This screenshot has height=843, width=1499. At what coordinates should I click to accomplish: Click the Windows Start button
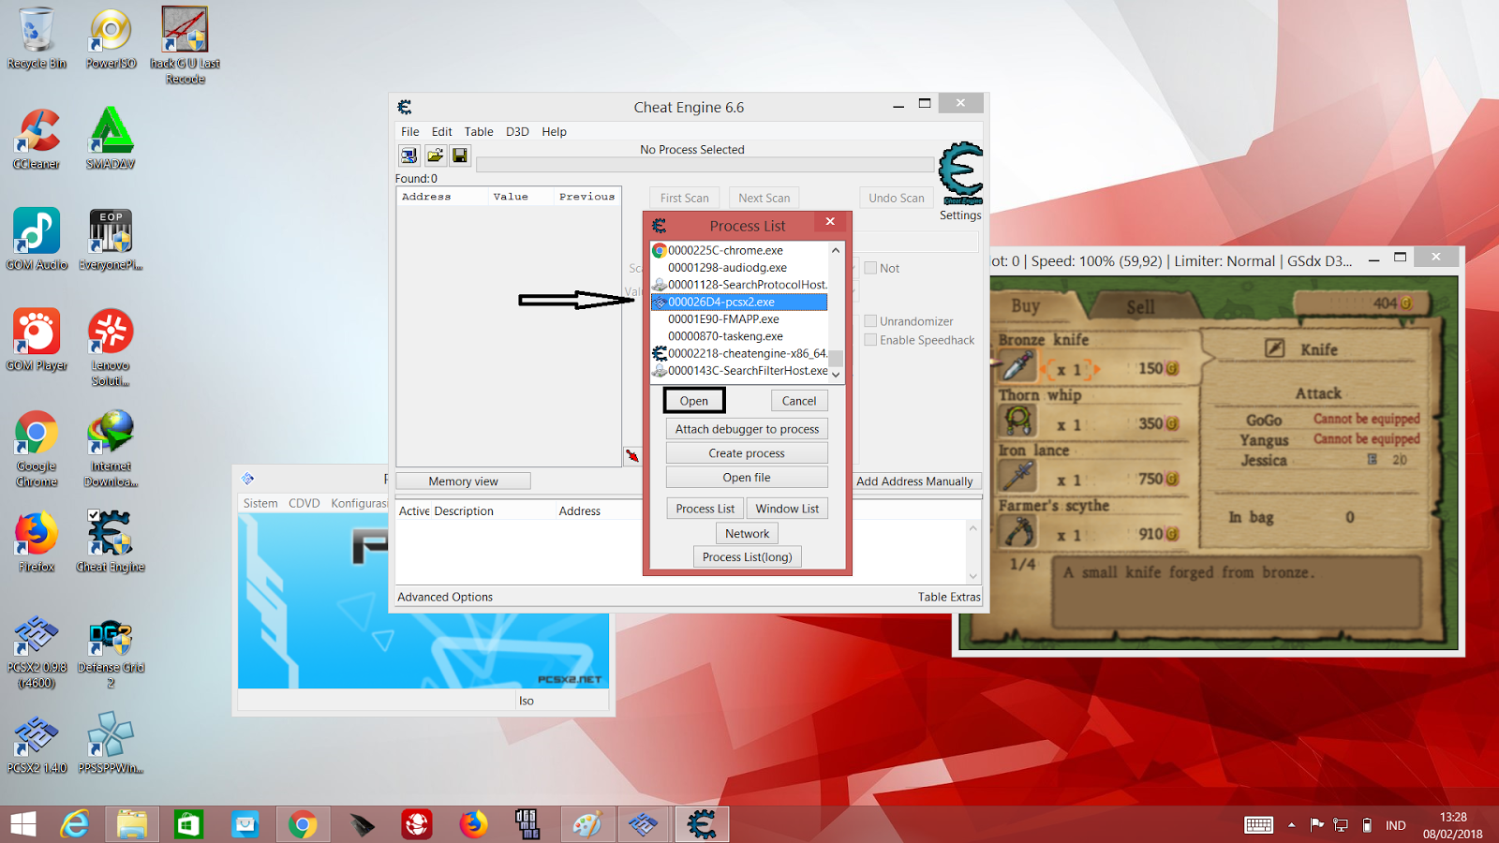[23, 824]
